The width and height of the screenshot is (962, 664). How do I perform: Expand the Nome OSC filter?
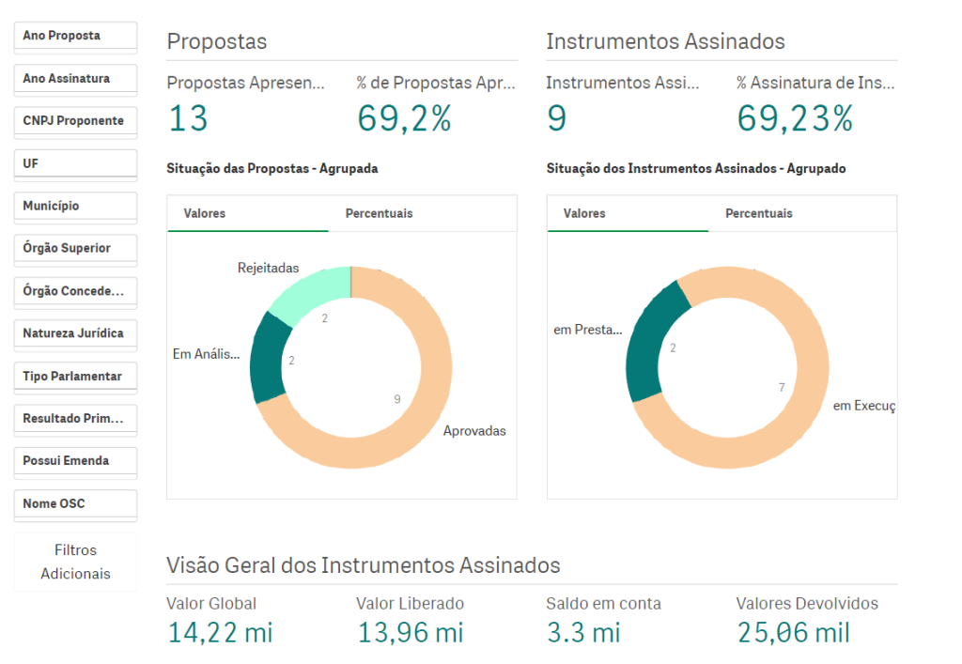(x=75, y=504)
